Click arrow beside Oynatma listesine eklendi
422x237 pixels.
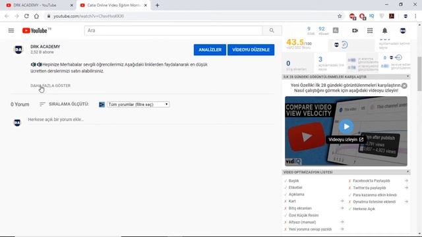coord(406,201)
